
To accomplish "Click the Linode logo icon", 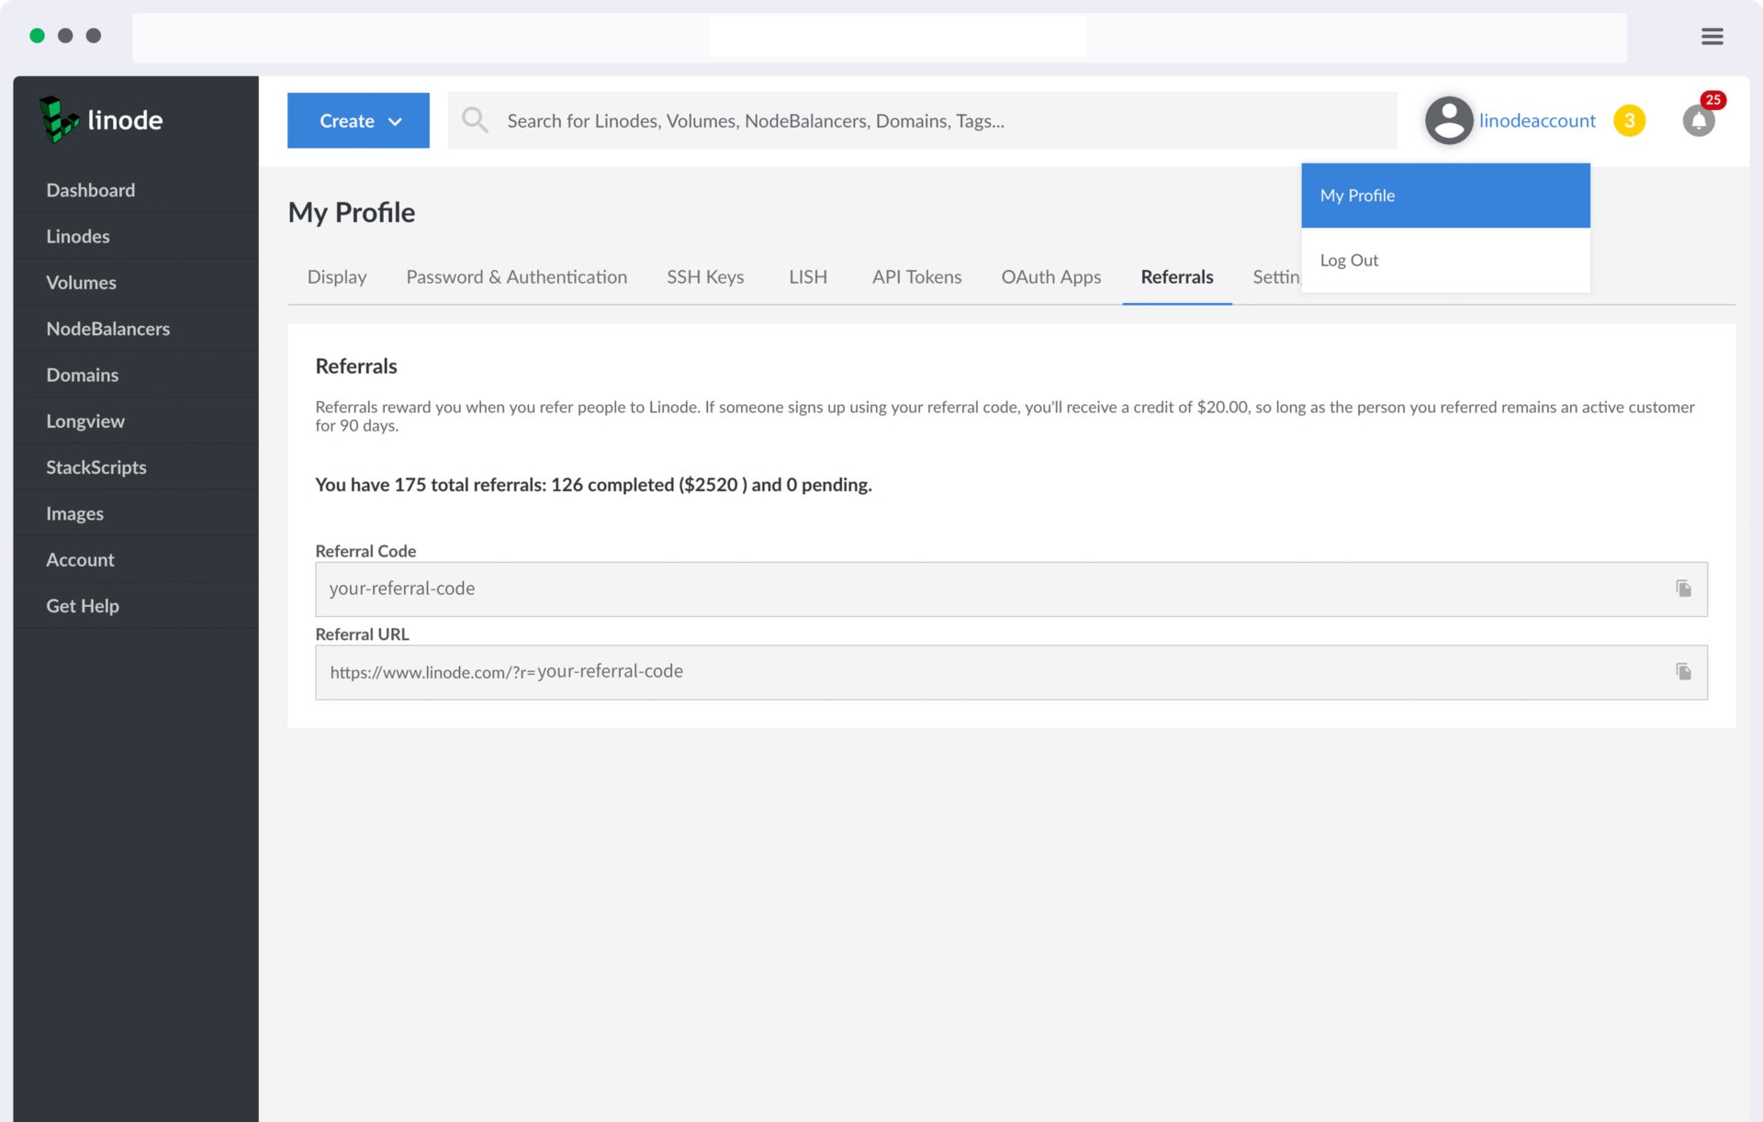I will tap(59, 119).
